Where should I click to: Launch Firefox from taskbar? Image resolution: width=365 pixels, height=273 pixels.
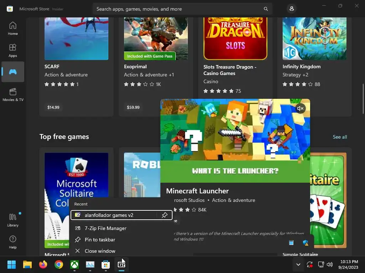click(43, 264)
